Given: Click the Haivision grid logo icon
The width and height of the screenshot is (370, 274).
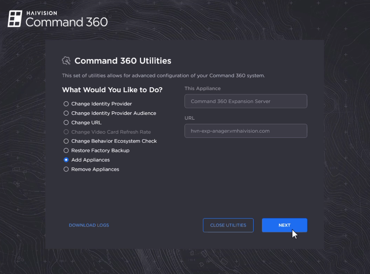Looking at the screenshot, I should click(15, 19).
